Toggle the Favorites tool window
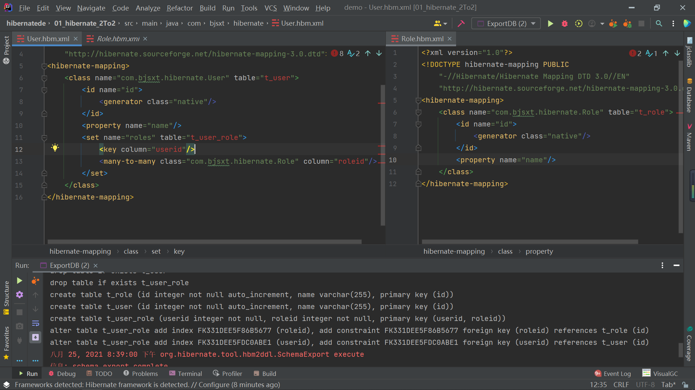The width and height of the screenshot is (695, 390). (6, 343)
